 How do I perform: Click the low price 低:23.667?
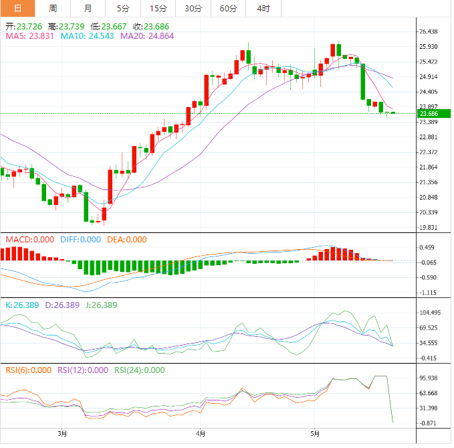click(x=108, y=27)
